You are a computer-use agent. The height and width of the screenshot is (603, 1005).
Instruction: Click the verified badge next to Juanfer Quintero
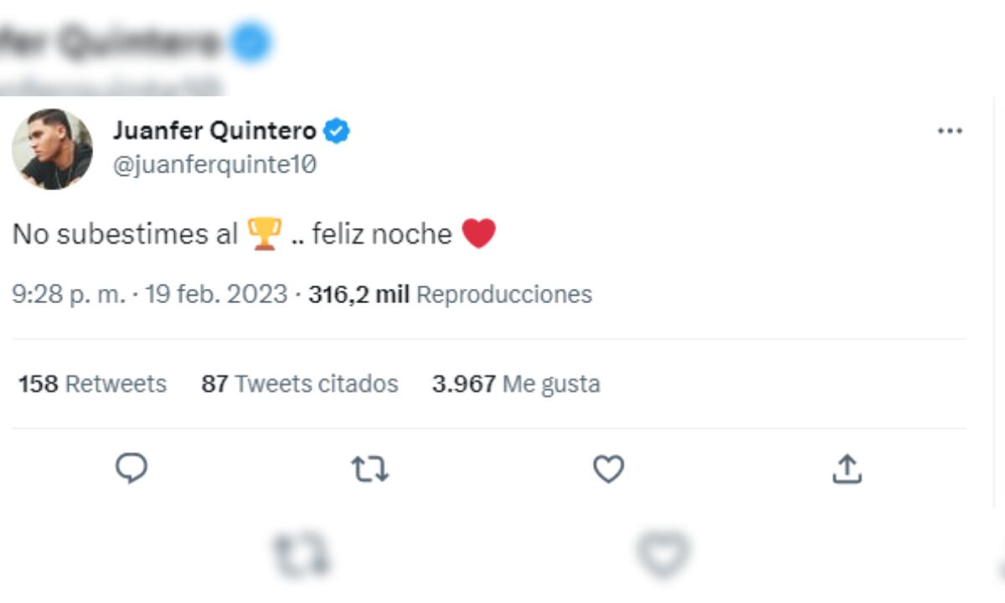338,130
